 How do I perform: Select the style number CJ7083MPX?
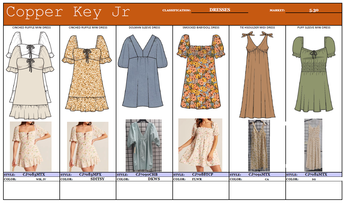(x=90, y=175)
